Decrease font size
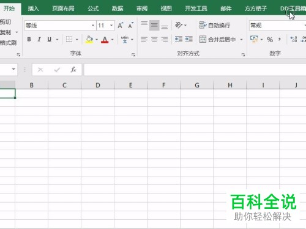Screen dimensions: 306x229 coord(130,26)
